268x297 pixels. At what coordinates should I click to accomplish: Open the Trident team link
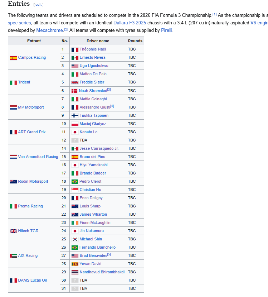24,82
